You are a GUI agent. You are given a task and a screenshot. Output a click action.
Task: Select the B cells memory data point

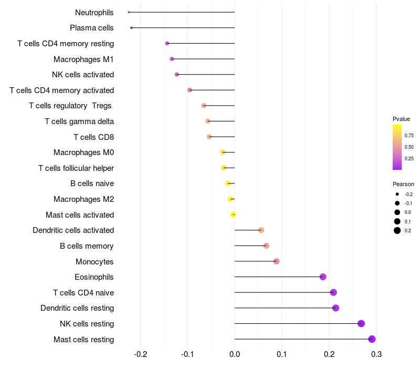pos(266,246)
